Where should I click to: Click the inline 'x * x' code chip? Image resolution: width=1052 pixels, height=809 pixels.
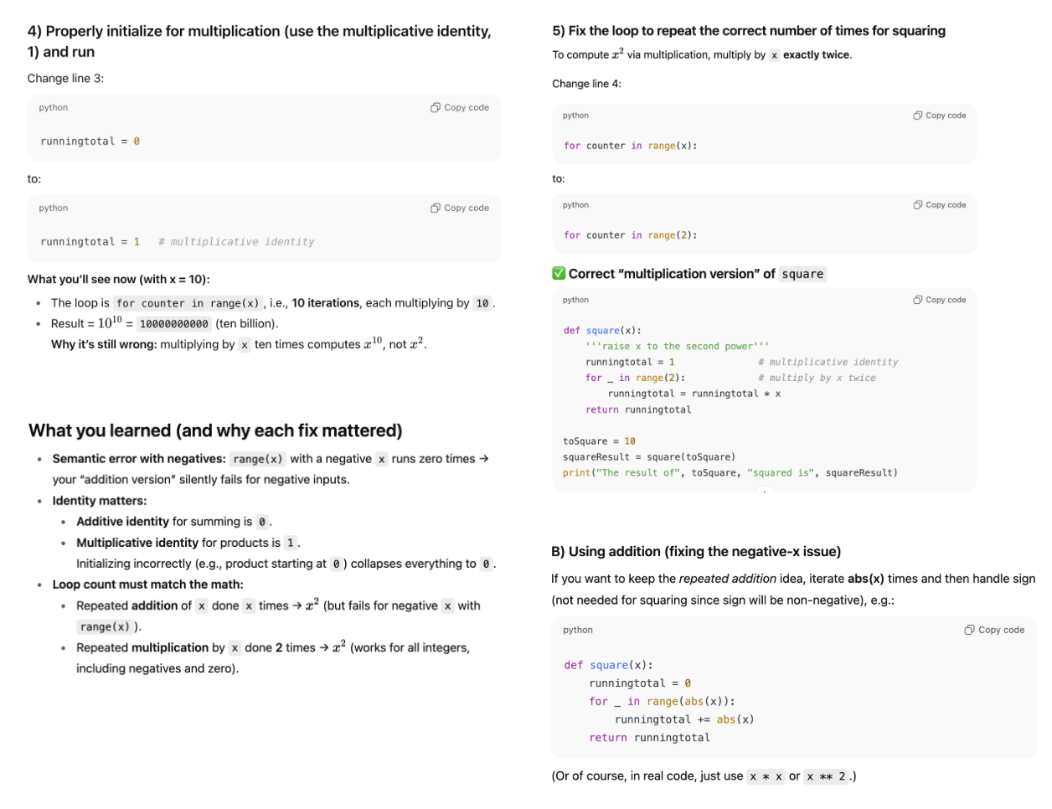(x=766, y=776)
